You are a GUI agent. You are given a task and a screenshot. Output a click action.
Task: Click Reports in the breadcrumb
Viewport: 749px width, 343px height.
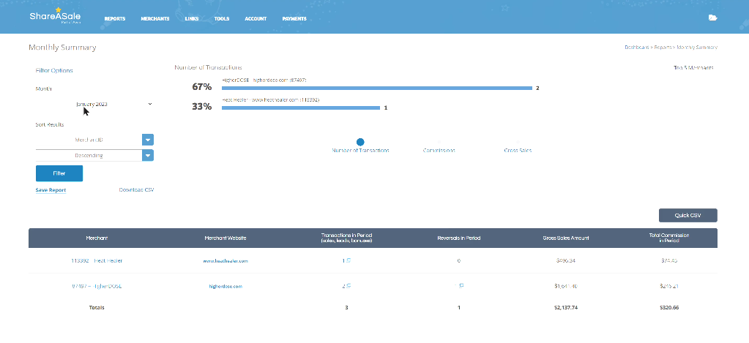point(663,48)
